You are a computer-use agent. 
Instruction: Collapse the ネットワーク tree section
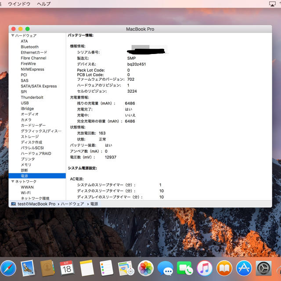[13, 181]
